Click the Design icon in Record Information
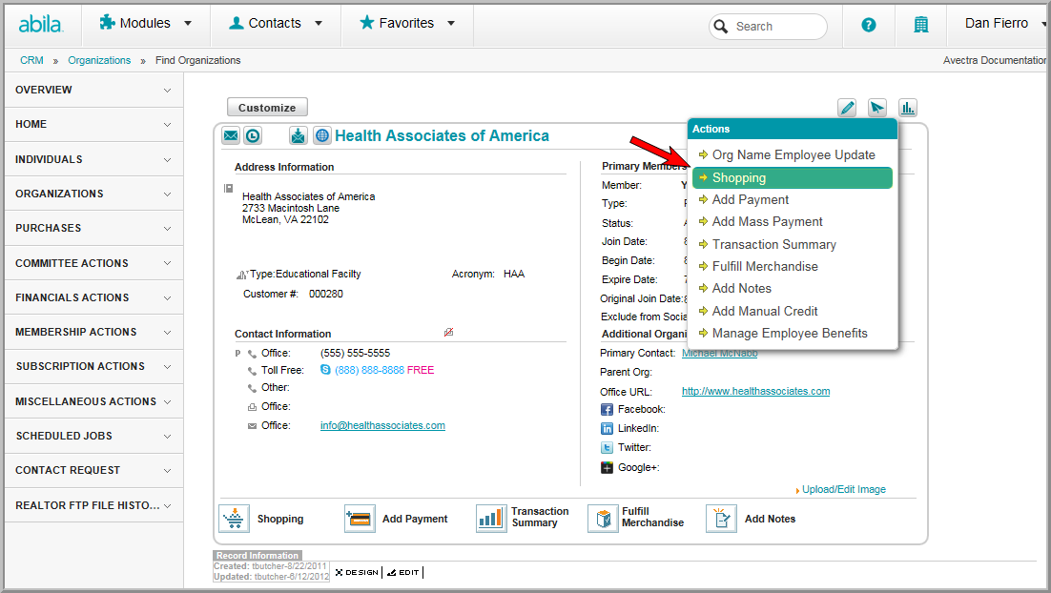 [x=358, y=572]
